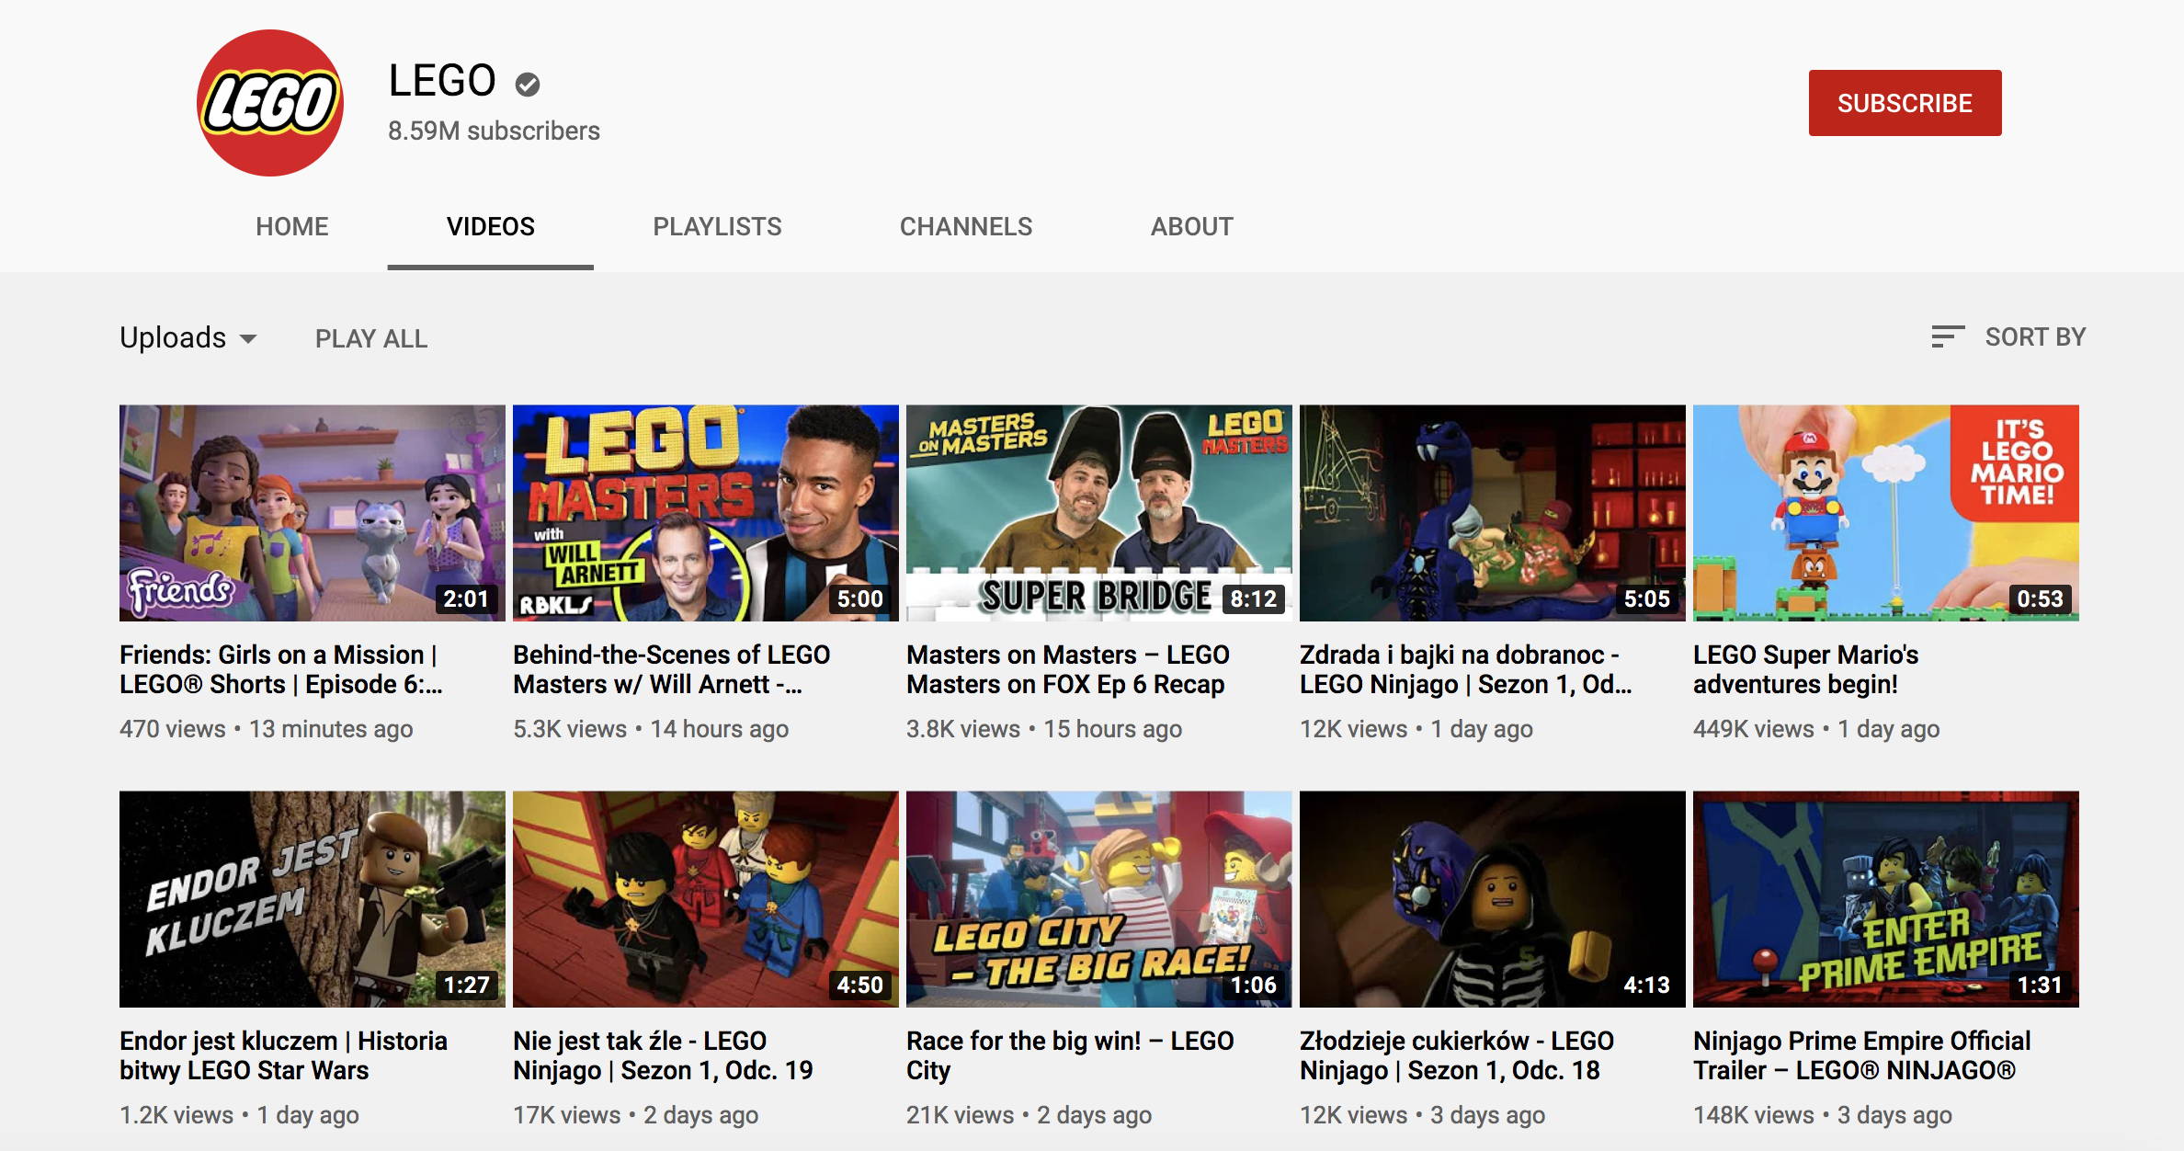This screenshot has height=1151, width=2184.
Task: Click '148K views • 3 days ago' text
Action: pyautogui.click(x=1823, y=1115)
